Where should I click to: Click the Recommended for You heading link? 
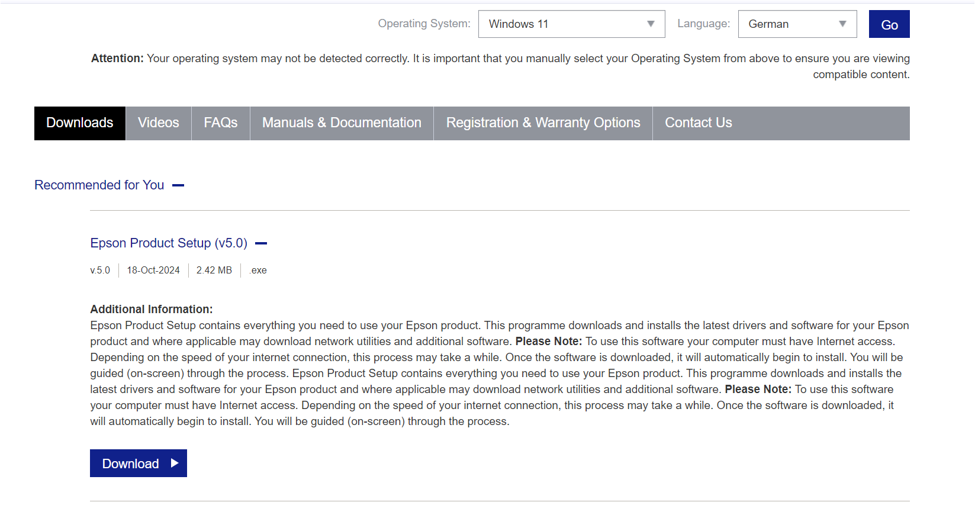[99, 185]
